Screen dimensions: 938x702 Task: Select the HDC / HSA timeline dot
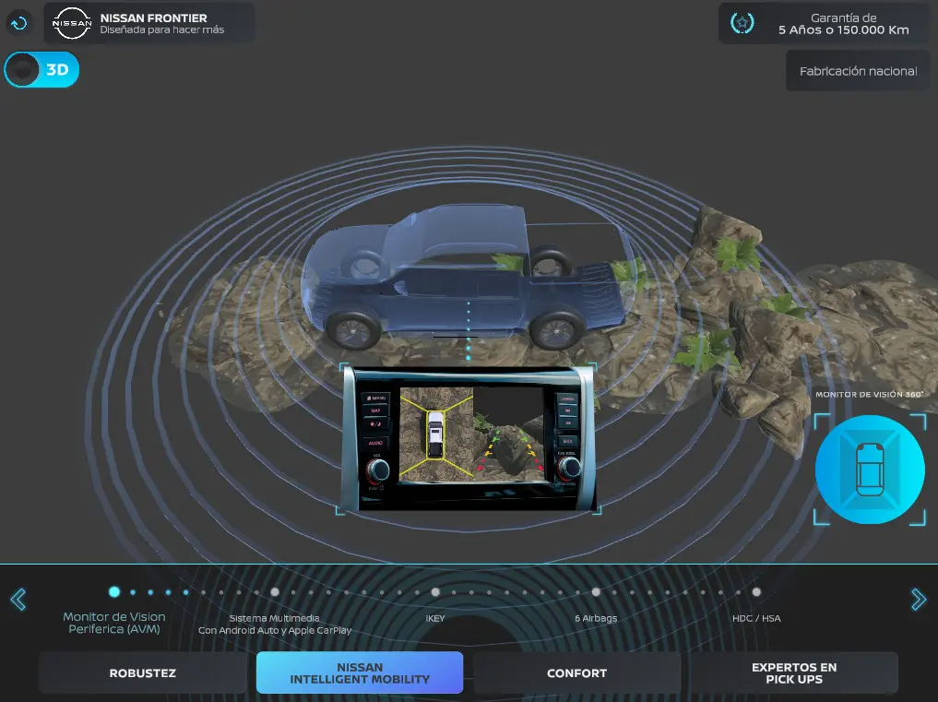[x=756, y=592]
